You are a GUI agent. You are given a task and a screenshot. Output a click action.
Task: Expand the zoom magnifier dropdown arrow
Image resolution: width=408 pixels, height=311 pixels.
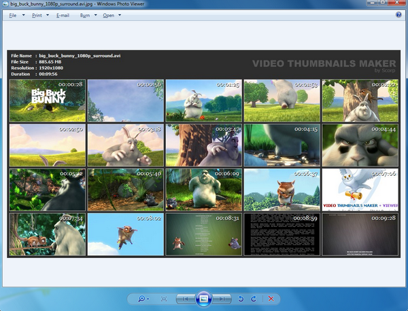click(x=148, y=299)
